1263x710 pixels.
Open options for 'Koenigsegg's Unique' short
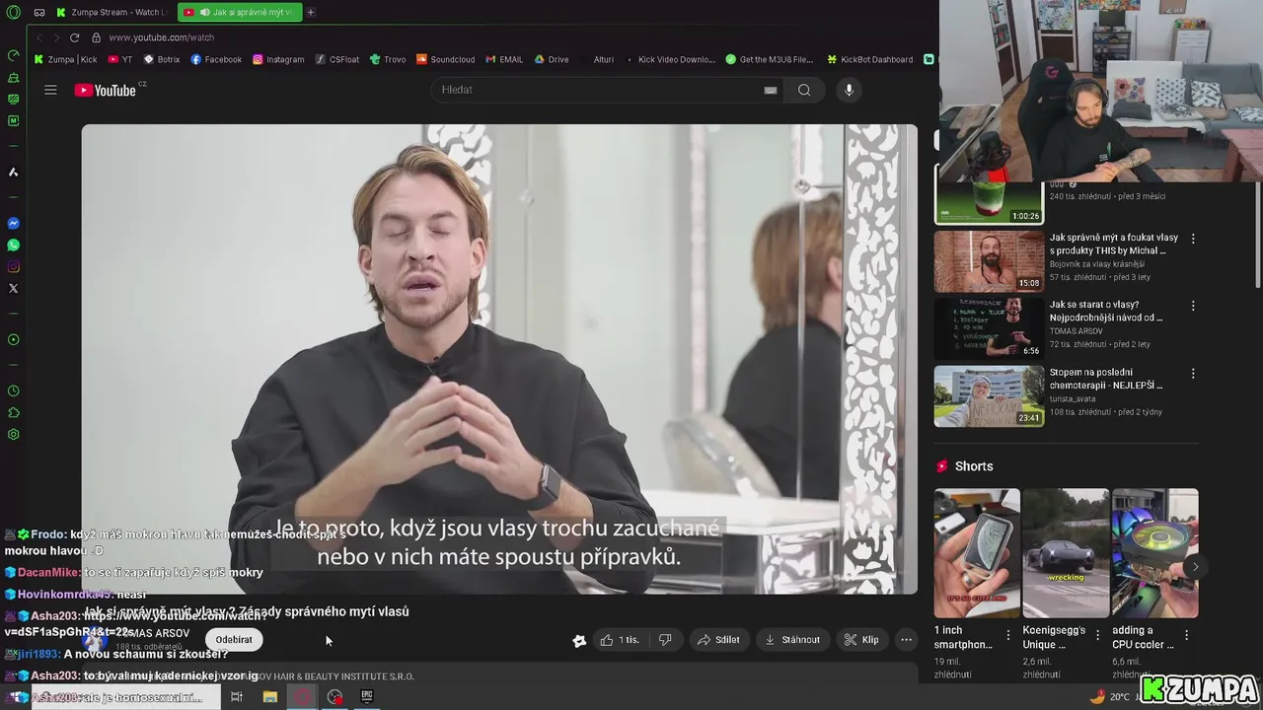(x=1097, y=636)
